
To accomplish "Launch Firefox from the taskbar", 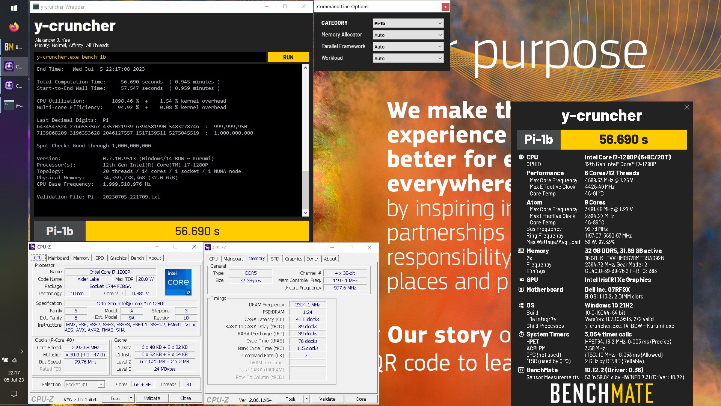I will [x=14, y=27].
